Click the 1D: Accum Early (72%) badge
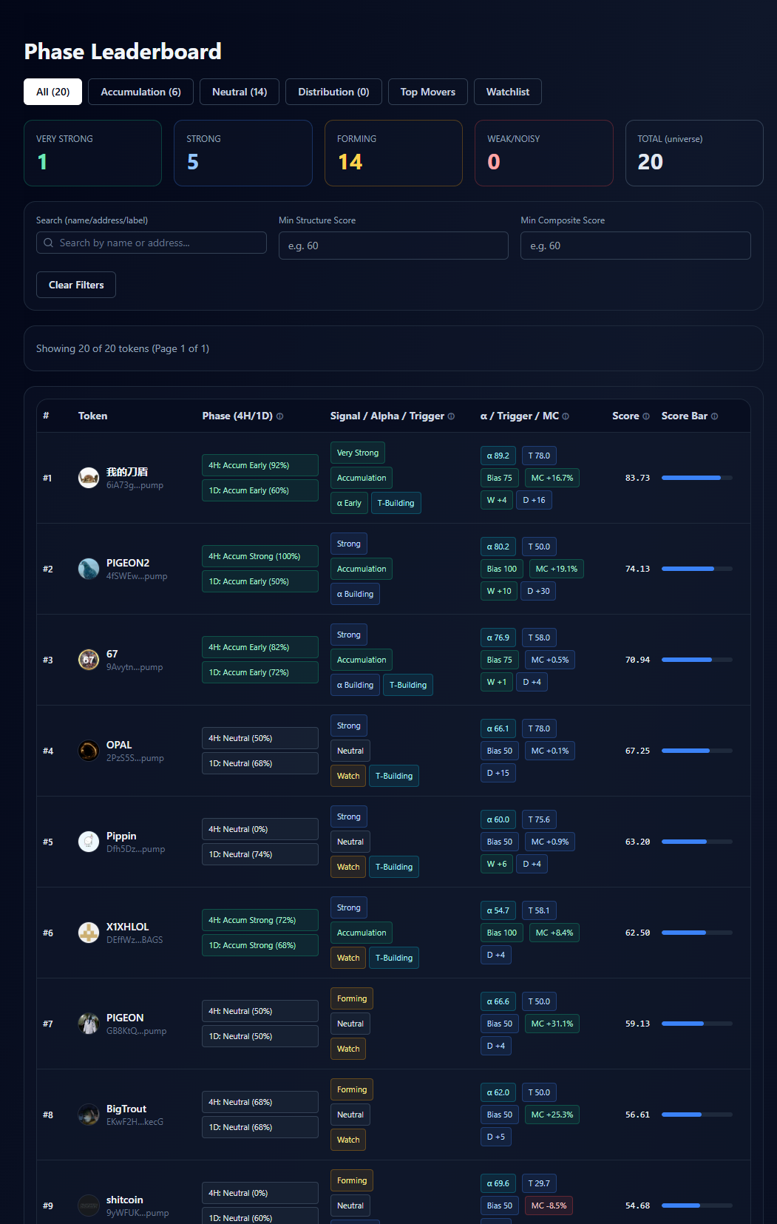This screenshot has height=1224, width=777. pyautogui.click(x=260, y=672)
